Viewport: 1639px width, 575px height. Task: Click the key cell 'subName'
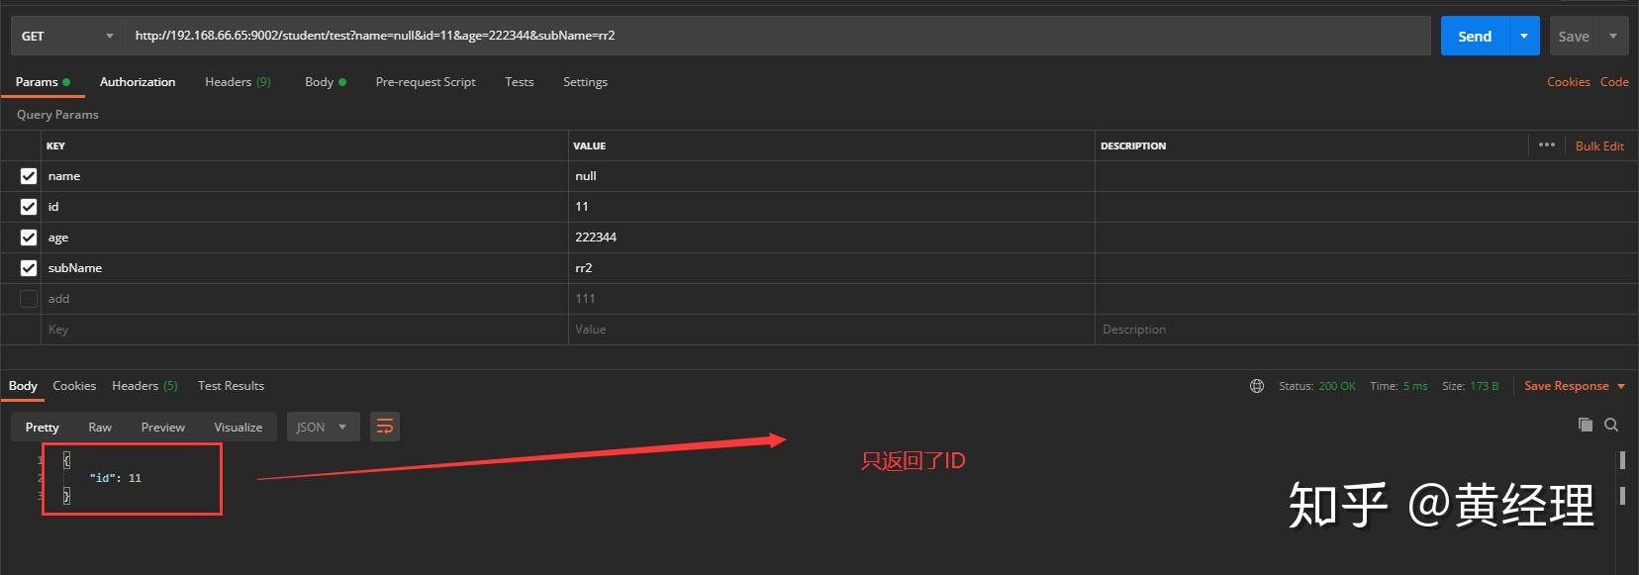pos(307,268)
